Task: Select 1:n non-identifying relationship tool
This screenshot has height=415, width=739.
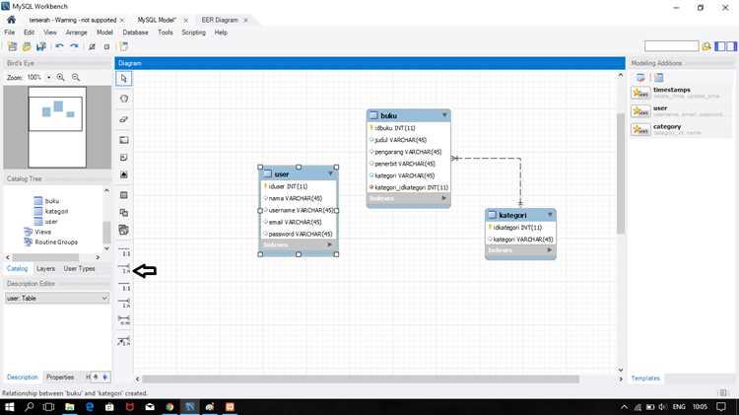Action: pos(124,268)
